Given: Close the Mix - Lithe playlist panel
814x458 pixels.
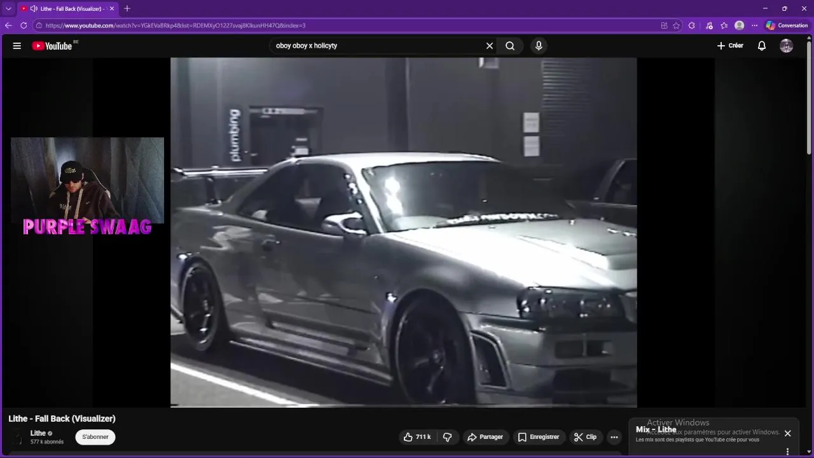Looking at the screenshot, I should [x=787, y=433].
